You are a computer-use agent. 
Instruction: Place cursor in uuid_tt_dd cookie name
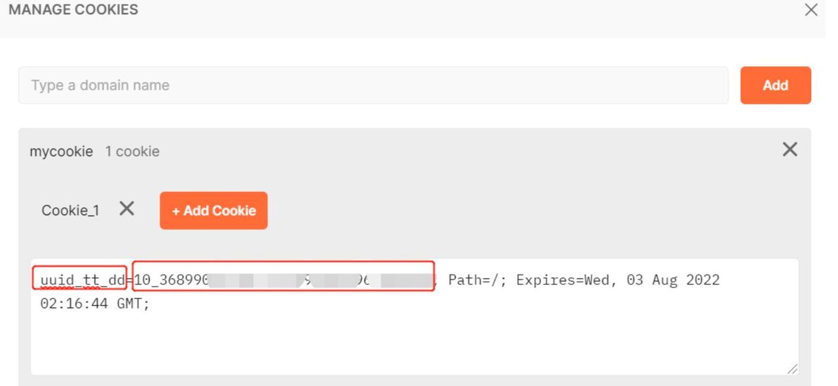tap(82, 280)
